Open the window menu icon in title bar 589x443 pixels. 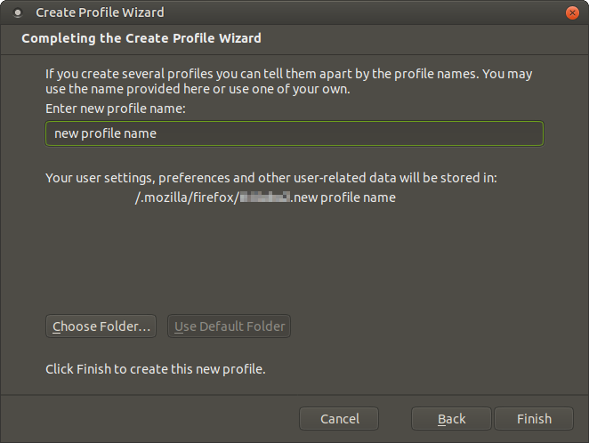[17, 12]
